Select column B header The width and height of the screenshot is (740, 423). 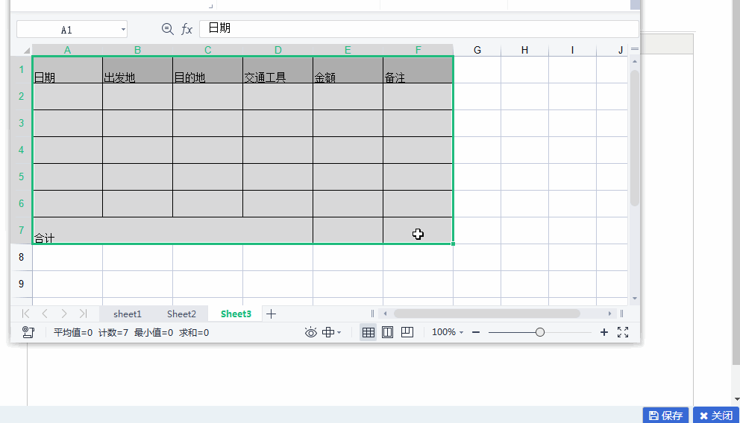[137, 50]
